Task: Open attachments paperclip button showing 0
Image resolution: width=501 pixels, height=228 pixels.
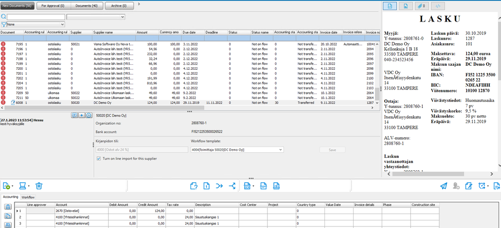Action: [x=422, y=6]
